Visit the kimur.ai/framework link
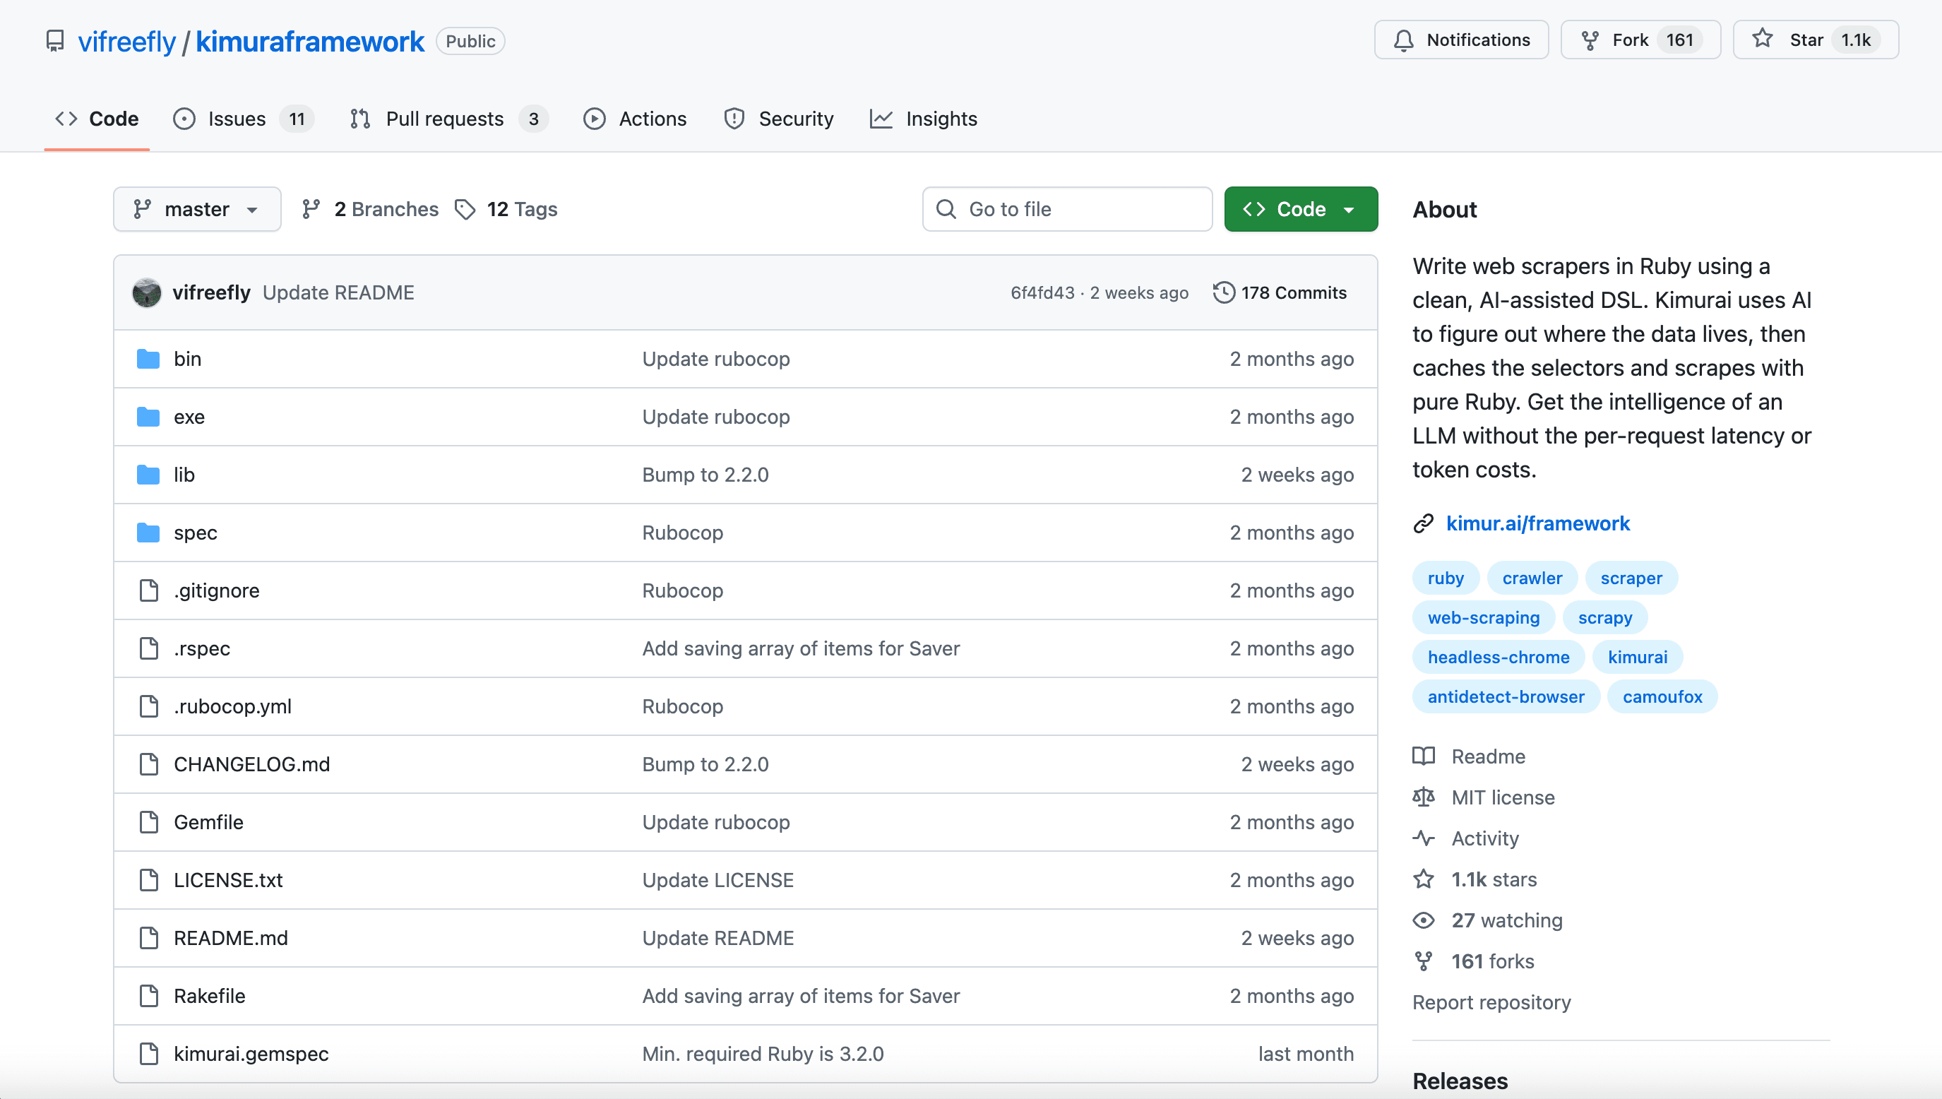The width and height of the screenshot is (1942, 1099). pos(1537,523)
